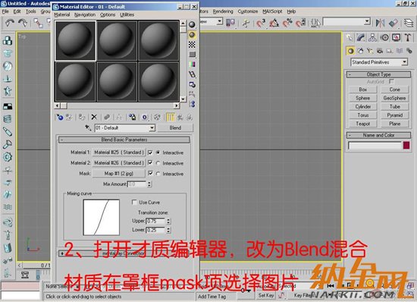The height and width of the screenshot is (302, 417).
Task: Open Utilities menu in Material Editor
Action: click(x=127, y=14)
